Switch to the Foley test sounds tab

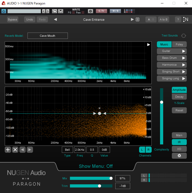pos(179,44)
